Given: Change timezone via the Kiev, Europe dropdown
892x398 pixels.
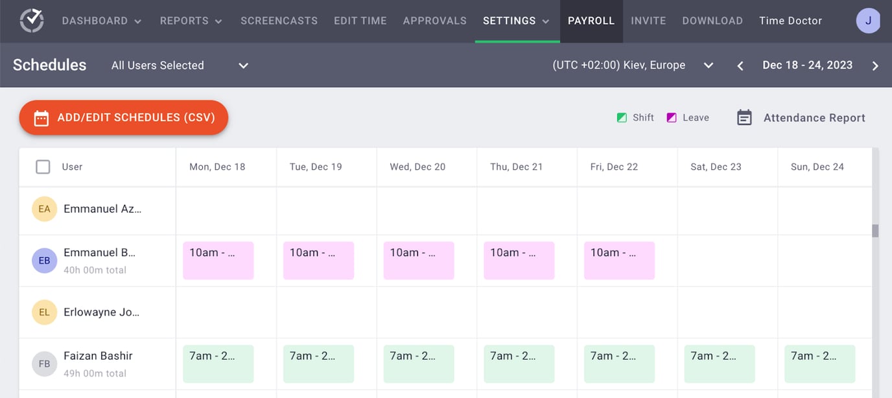Looking at the screenshot, I should 708,65.
